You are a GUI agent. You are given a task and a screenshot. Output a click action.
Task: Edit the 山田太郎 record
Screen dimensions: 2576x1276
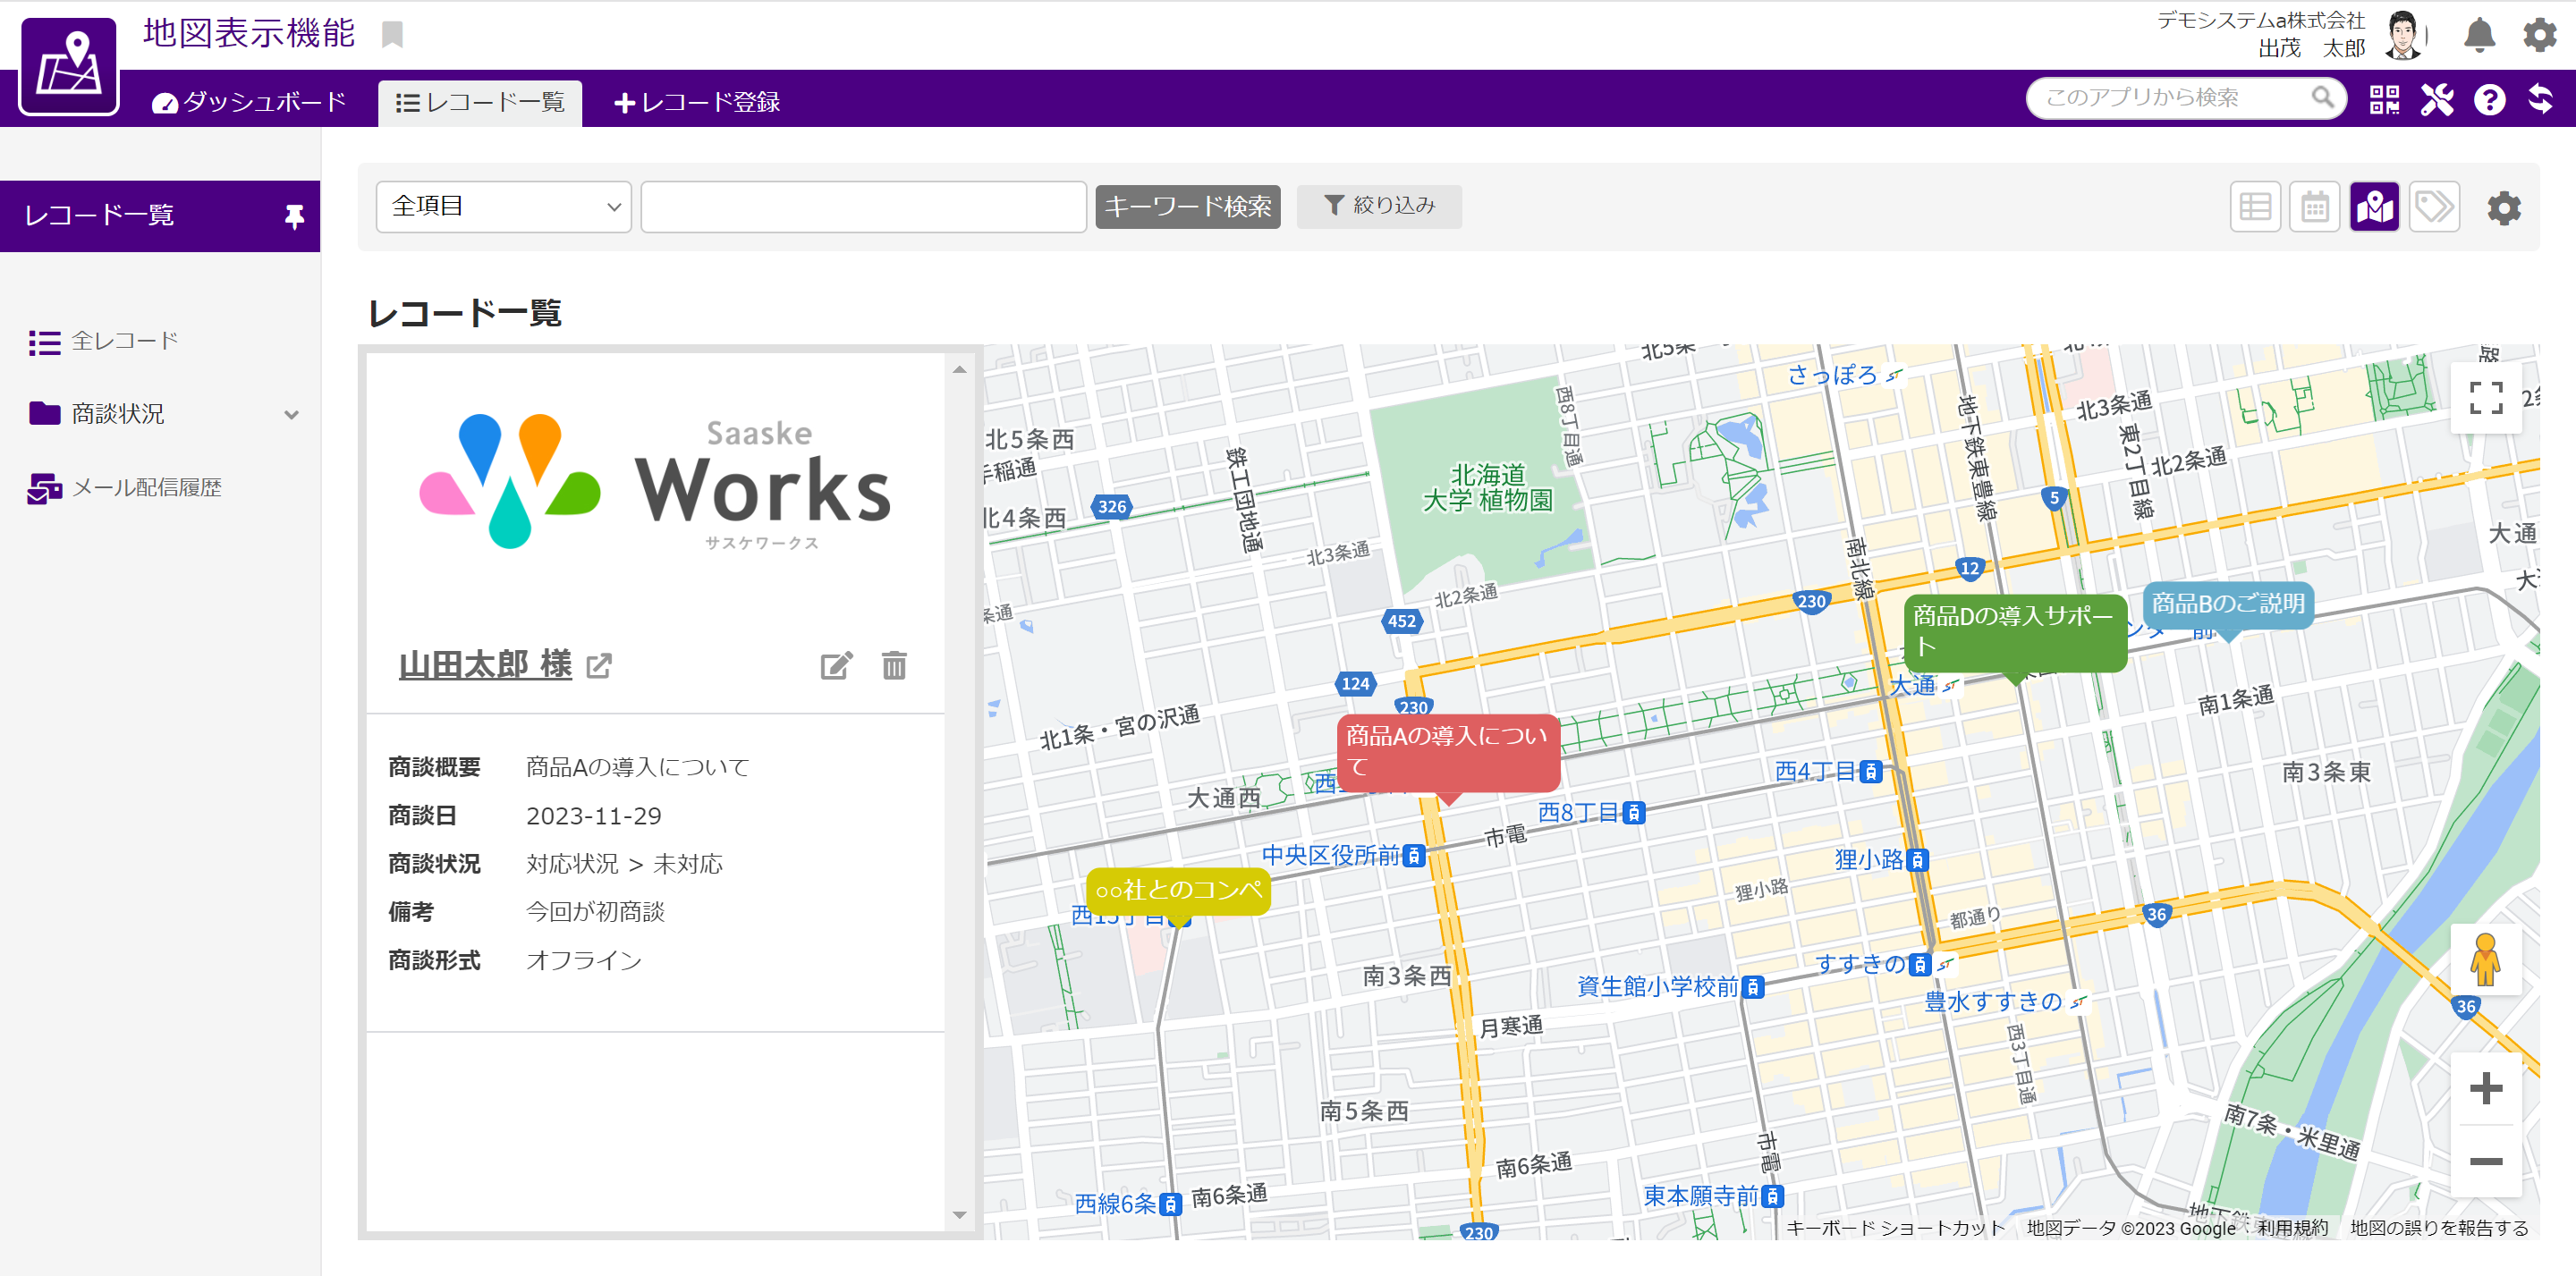tap(836, 666)
